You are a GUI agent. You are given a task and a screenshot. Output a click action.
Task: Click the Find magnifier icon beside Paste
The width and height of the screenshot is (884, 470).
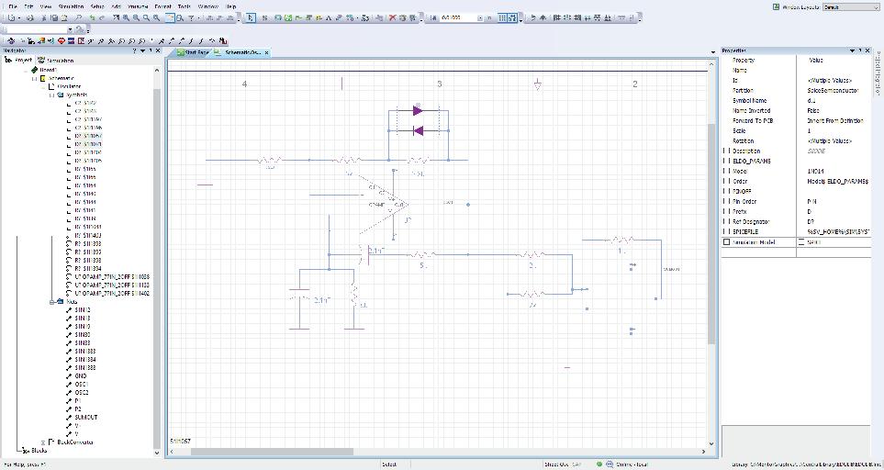coord(78,17)
